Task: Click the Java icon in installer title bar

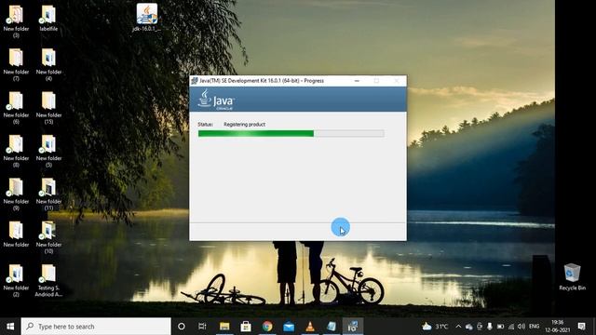Action: 195,81
